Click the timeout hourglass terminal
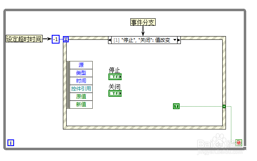The image size is (257, 161). click(66, 39)
